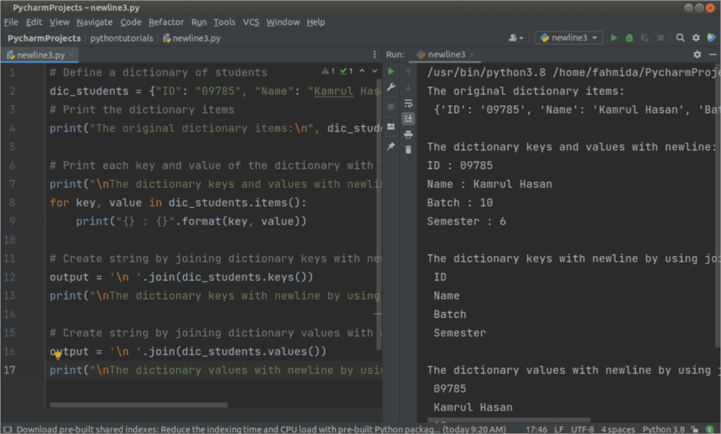The height and width of the screenshot is (434, 721).
Task: Open IDE Settings via gear icon in toolbar
Action: tap(696, 37)
